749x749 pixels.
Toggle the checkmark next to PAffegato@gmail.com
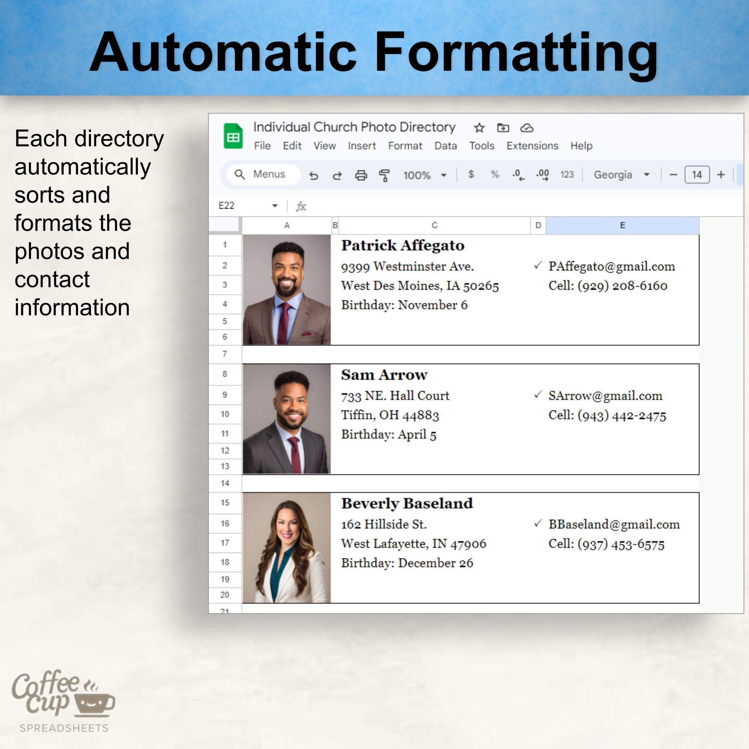coord(538,266)
